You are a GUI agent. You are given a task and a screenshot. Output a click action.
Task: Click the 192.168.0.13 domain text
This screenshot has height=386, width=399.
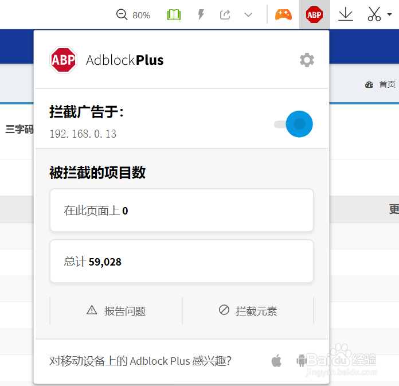(83, 134)
